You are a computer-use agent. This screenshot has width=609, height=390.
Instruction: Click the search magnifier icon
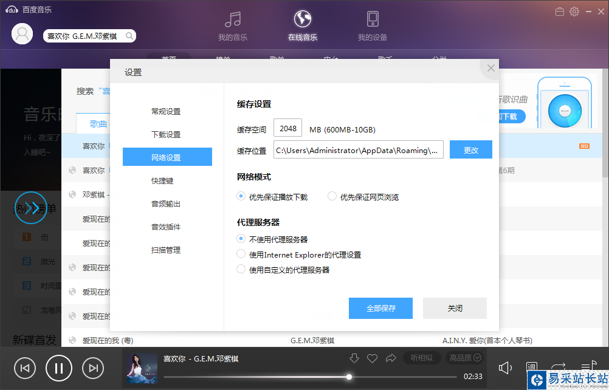[129, 36]
